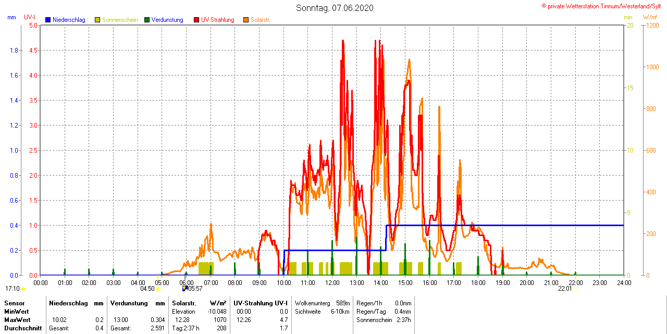
Task: Click the 22:01 sunset time text
Action: (x=565, y=289)
